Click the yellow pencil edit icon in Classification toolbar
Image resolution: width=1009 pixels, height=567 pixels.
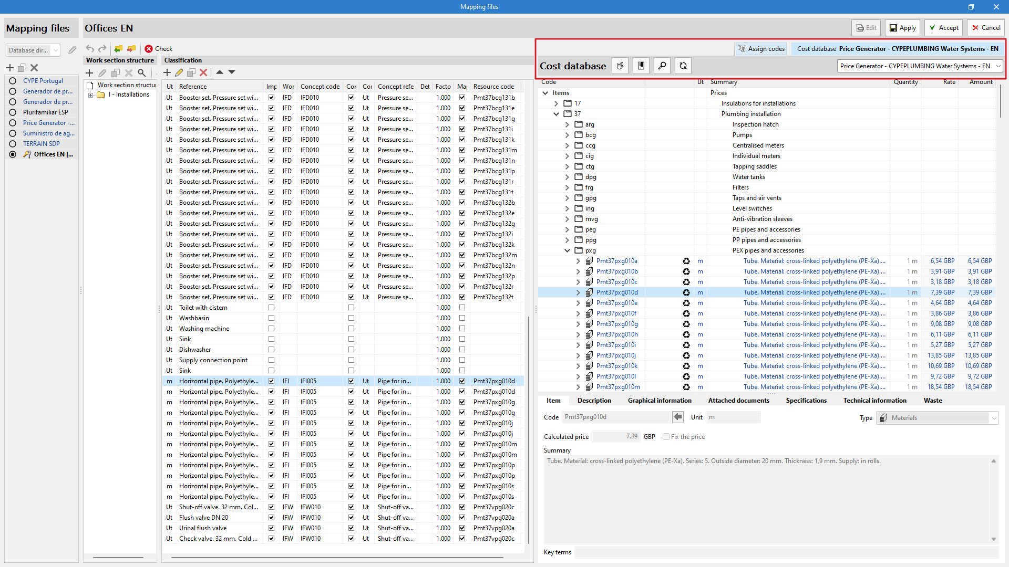pyautogui.click(x=179, y=72)
